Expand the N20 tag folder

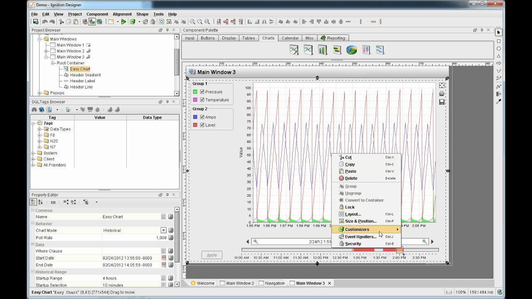tap(40, 141)
